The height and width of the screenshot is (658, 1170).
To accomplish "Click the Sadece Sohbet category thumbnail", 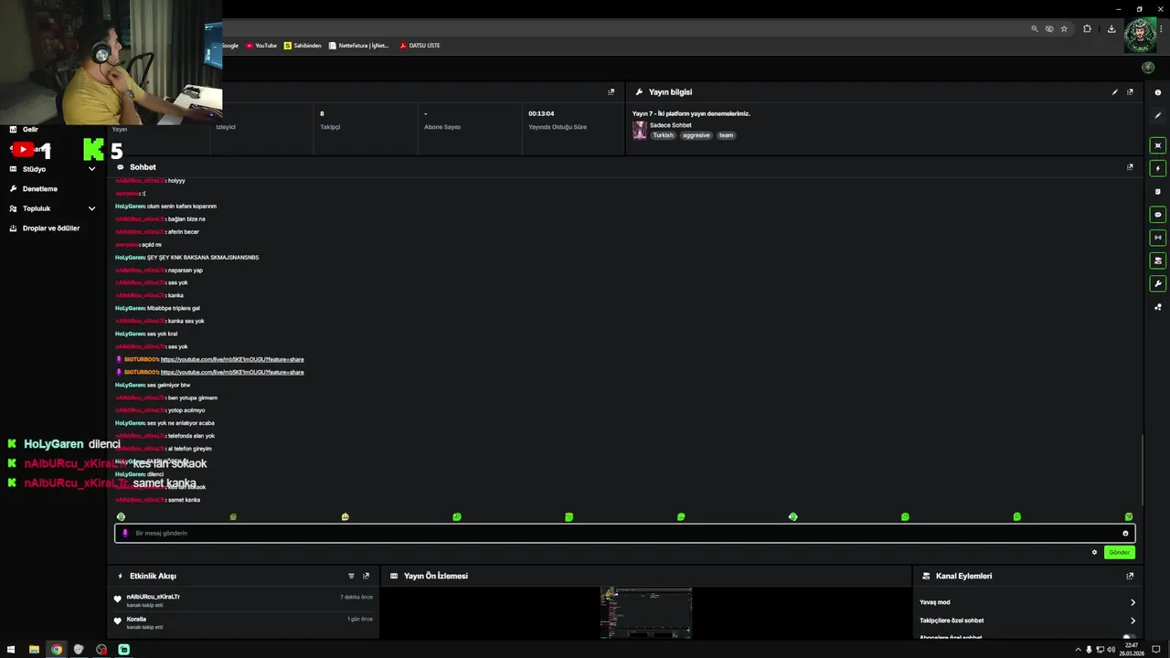I will coord(640,130).
